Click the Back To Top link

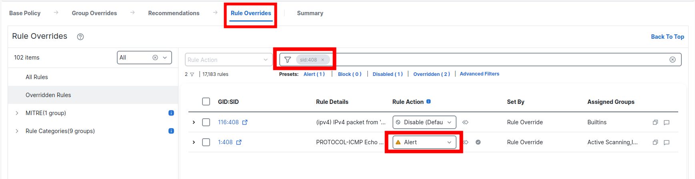pos(667,36)
